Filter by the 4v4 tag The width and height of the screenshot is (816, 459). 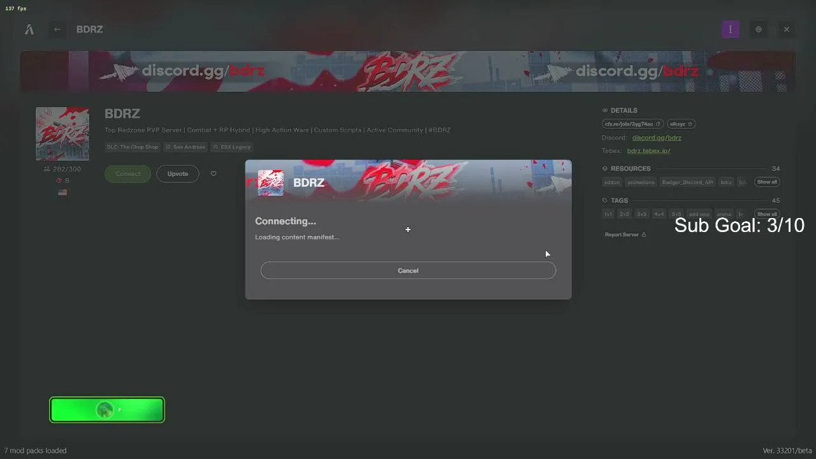pos(659,214)
